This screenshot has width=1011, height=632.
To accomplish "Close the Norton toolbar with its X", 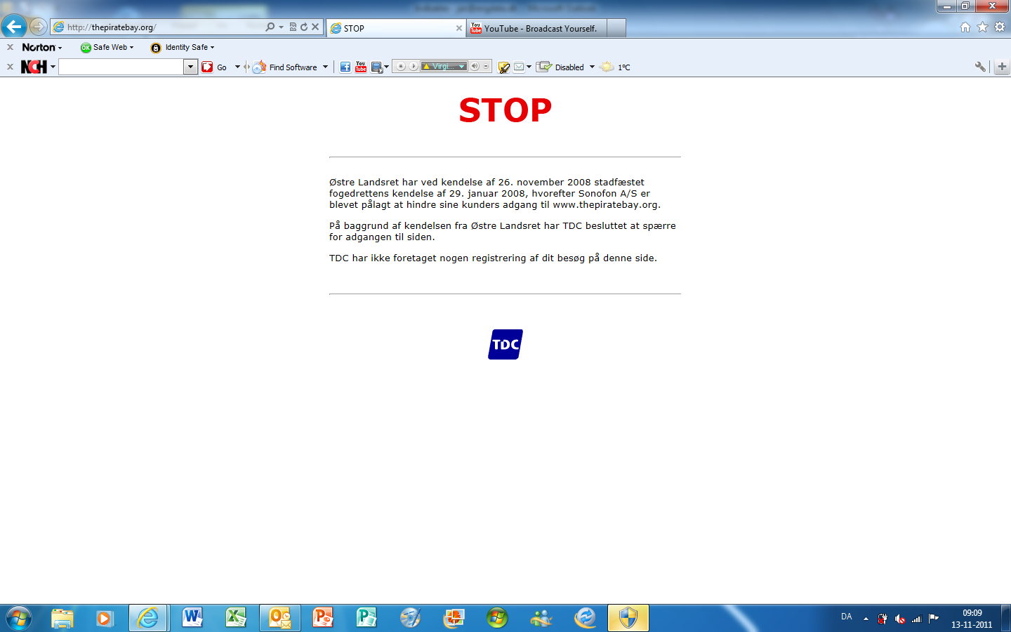I will 10,47.
